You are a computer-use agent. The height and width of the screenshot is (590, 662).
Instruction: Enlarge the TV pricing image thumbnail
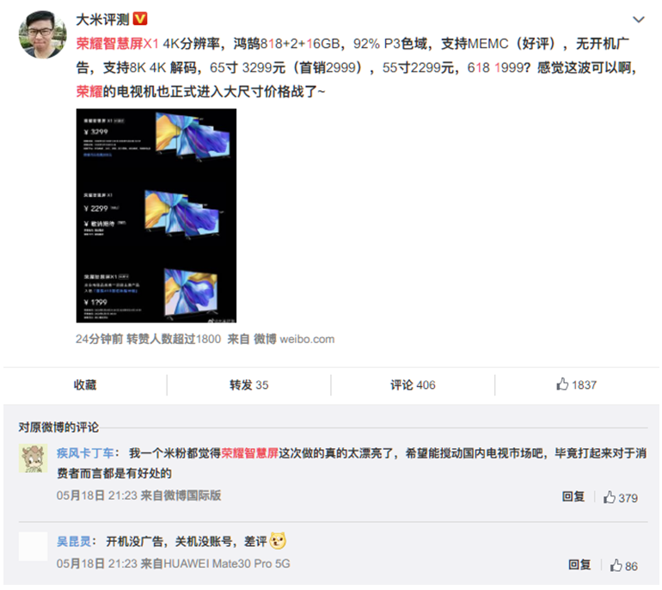coord(156,215)
